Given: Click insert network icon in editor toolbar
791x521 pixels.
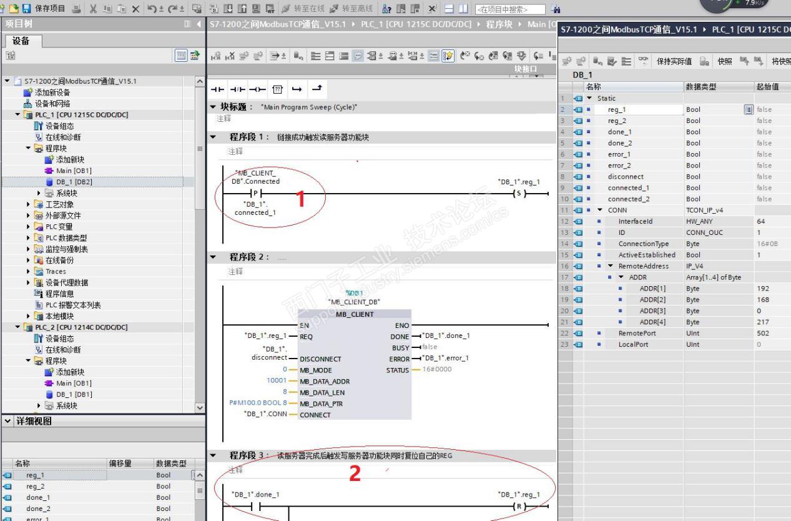Looking at the screenshot, I should [x=215, y=56].
